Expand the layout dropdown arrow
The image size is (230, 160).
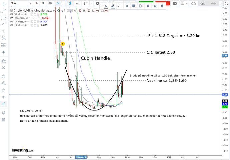(x=186, y=3)
